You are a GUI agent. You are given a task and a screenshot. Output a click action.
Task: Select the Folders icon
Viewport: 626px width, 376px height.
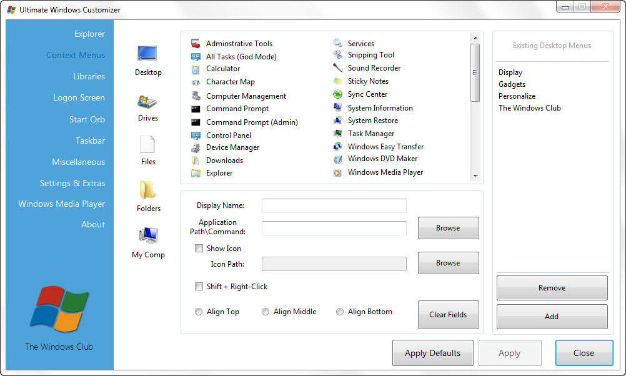point(147,192)
